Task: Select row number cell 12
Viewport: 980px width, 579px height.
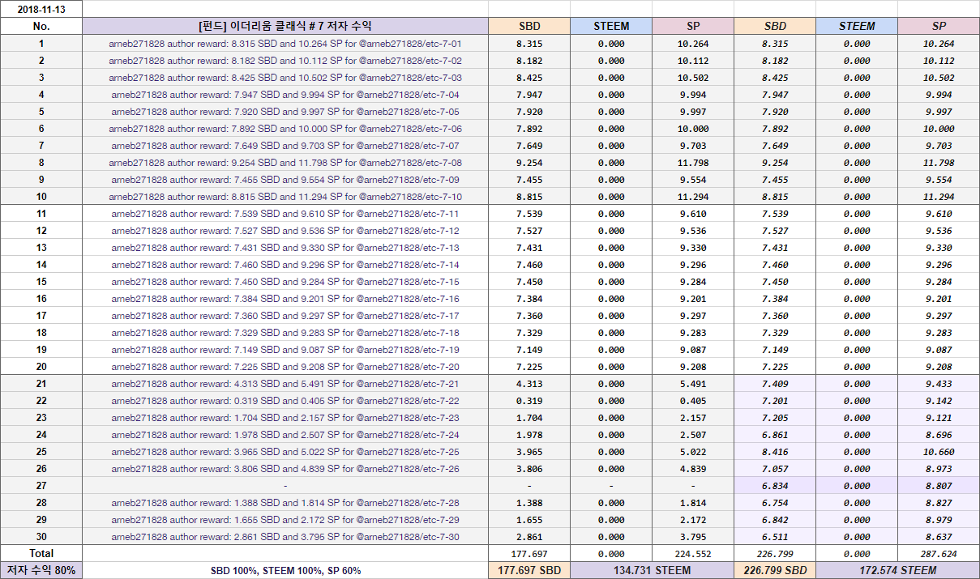Action: pos(41,231)
